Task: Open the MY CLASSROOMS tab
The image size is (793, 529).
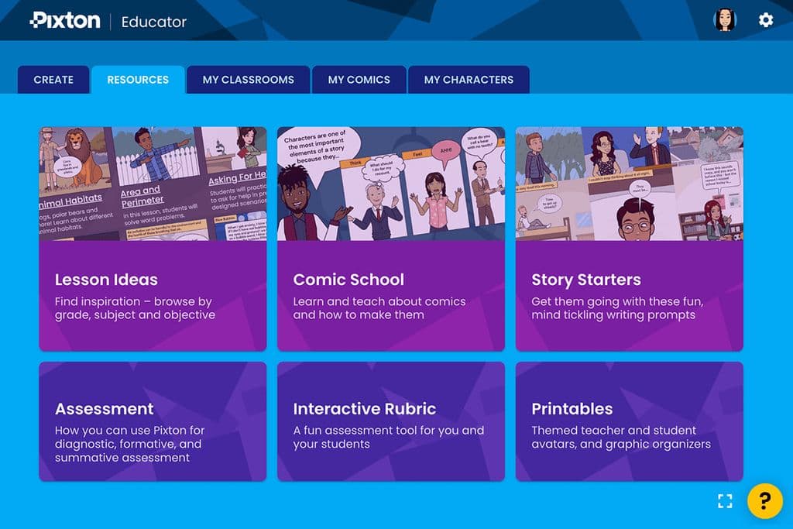Action: coord(248,80)
